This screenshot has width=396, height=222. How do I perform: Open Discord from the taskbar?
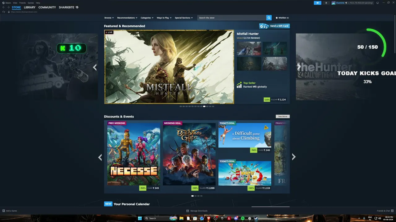[x=236, y=218]
